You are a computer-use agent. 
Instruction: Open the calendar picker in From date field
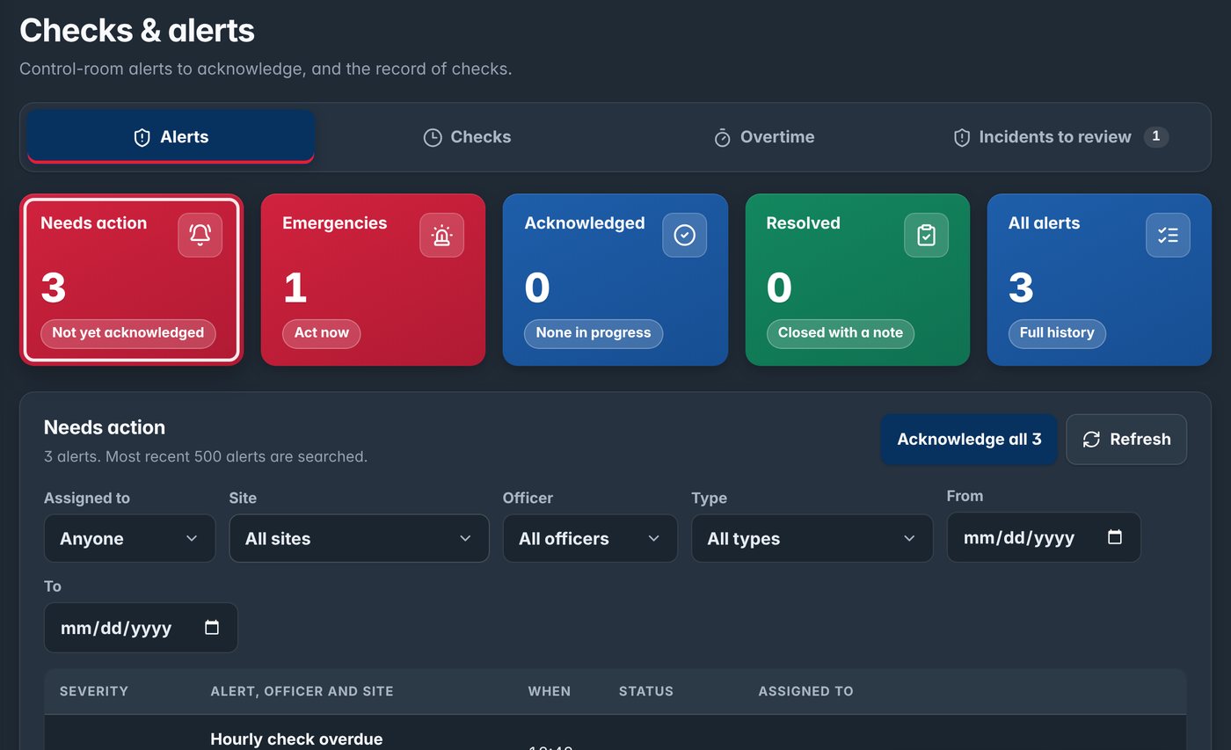coord(1115,537)
